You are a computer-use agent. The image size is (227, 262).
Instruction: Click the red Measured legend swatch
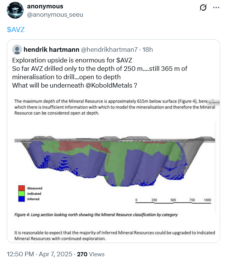coord(22,188)
